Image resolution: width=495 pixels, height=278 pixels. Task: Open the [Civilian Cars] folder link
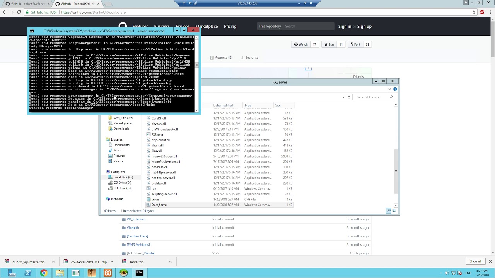[x=137, y=236]
